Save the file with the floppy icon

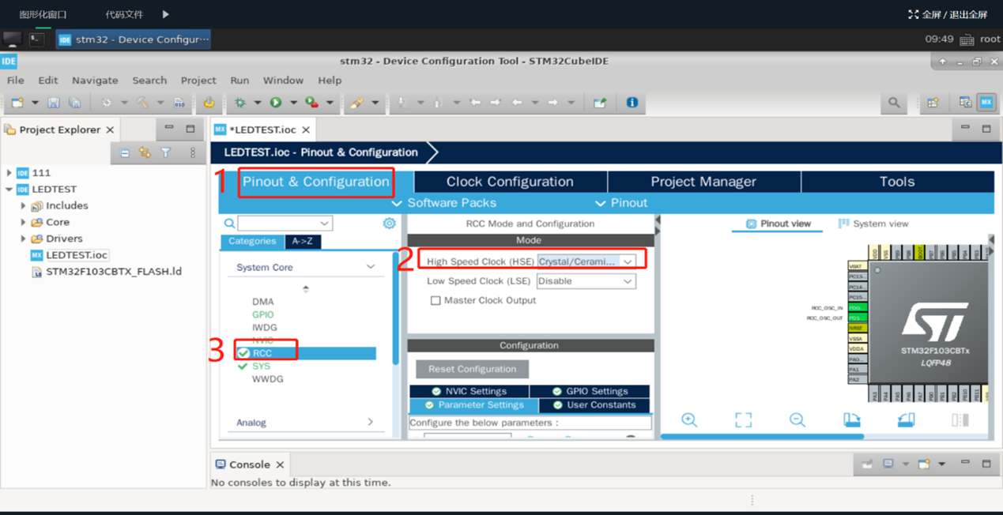tap(54, 103)
